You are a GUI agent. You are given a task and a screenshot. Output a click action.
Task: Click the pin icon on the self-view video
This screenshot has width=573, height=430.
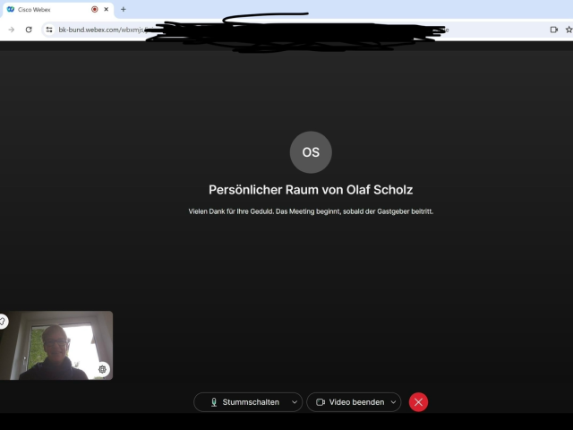[x=3, y=322]
